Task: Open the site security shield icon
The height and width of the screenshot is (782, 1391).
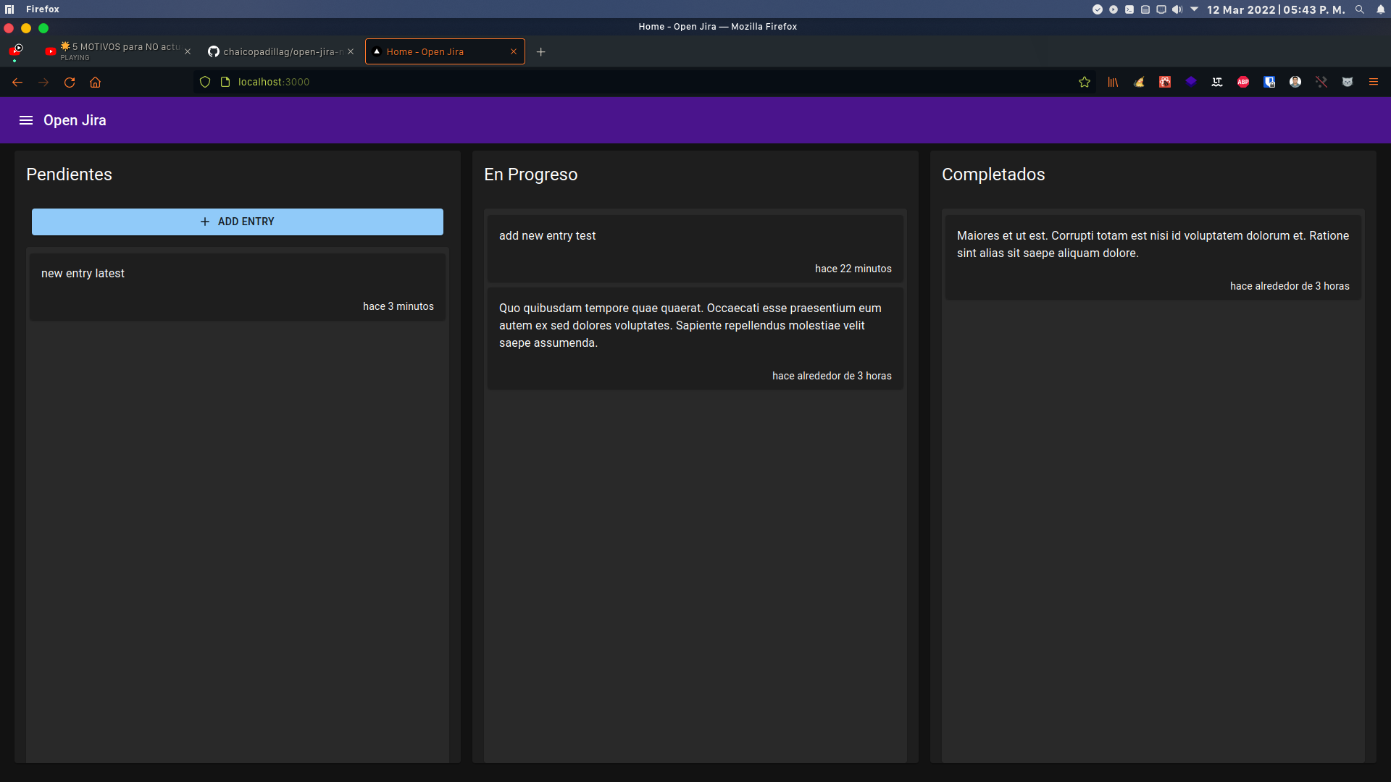Action: coord(205,83)
